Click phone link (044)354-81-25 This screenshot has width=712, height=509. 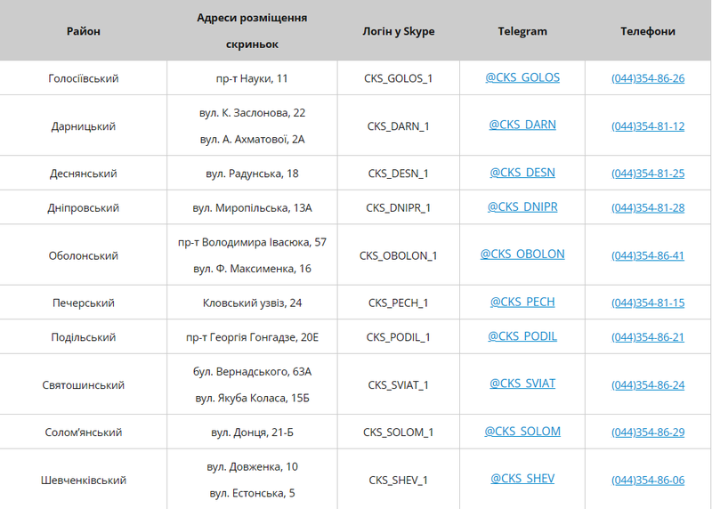[x=648, y=174]
